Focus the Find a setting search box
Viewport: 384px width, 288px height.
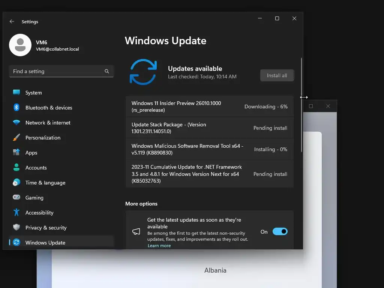61,71
